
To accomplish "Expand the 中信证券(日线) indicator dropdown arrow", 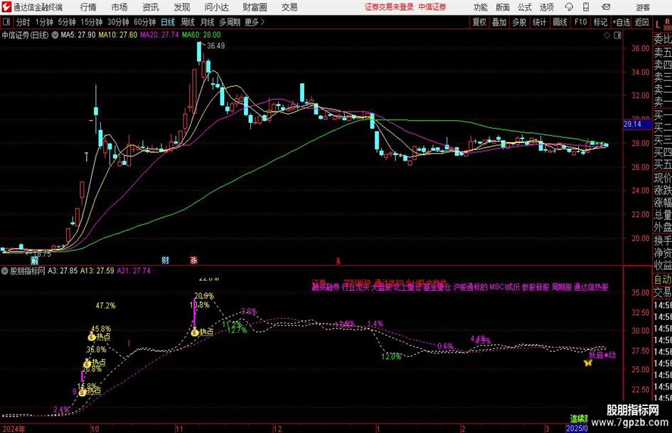I will (x=55, y=35).
